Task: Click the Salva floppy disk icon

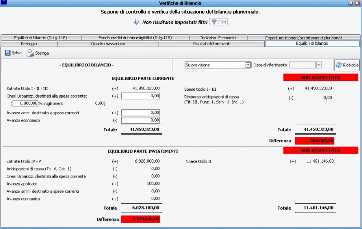Action: click(8, 53)
